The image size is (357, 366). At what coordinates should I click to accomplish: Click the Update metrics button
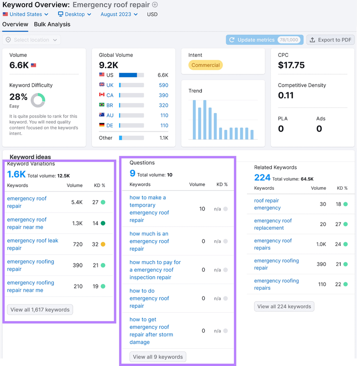pos(265,40)
